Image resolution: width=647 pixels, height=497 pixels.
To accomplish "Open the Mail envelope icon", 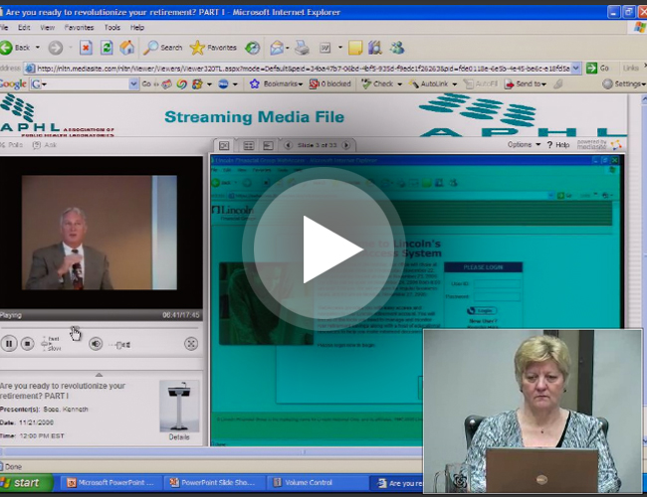I will [277, 48].
